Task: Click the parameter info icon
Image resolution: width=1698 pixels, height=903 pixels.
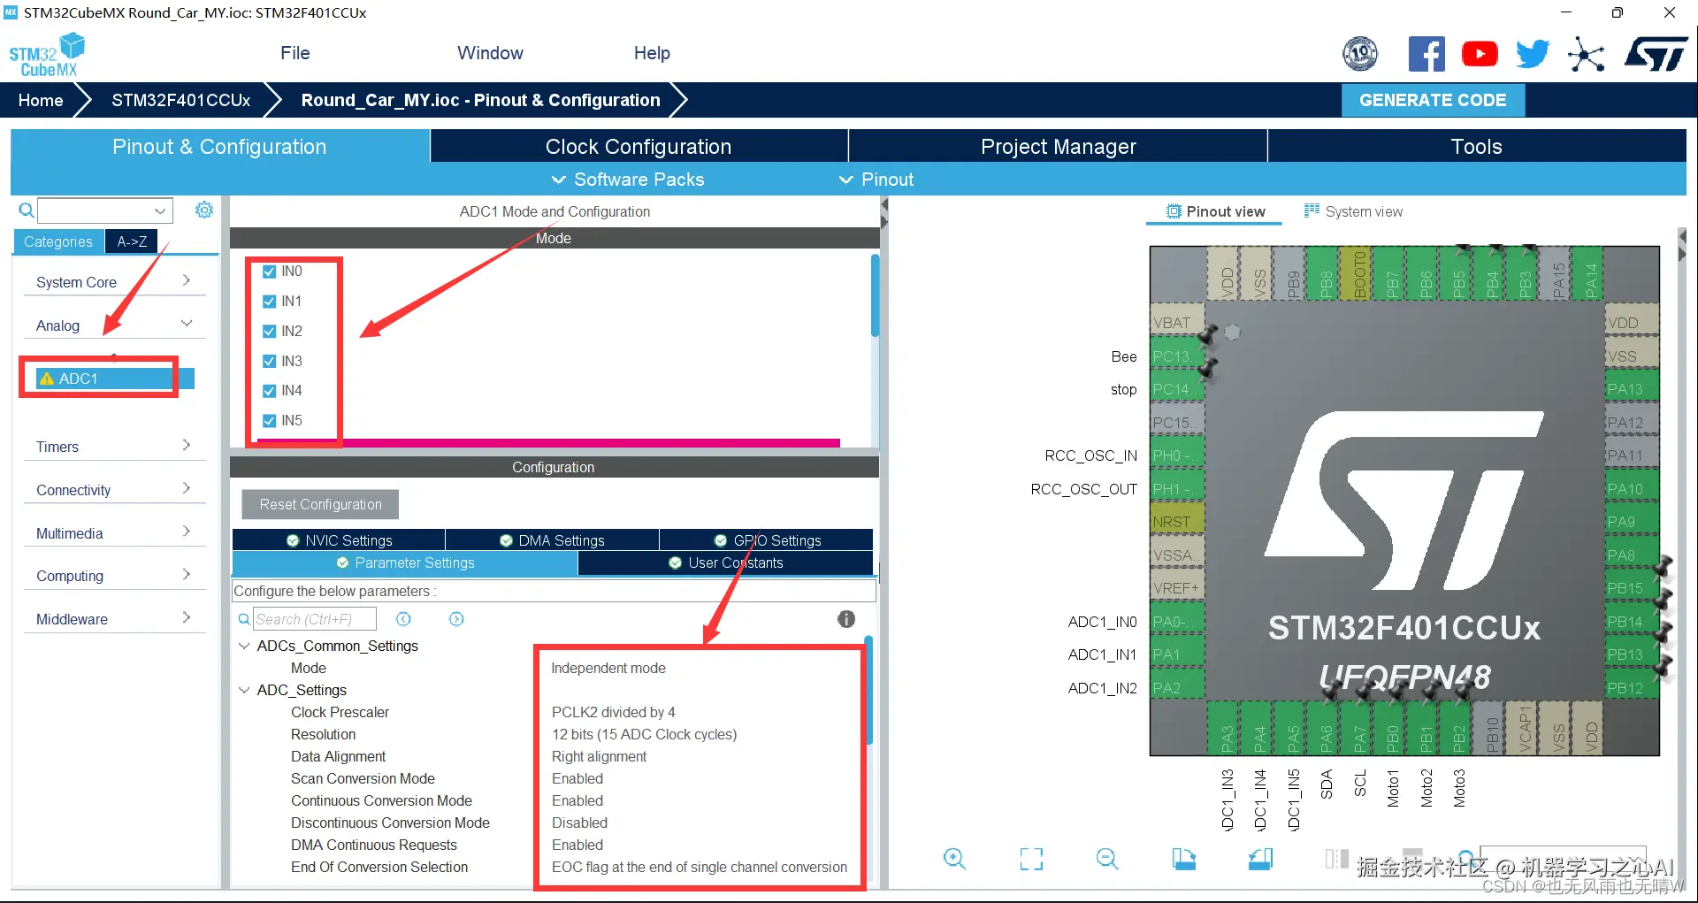Action: click(846, 619)
